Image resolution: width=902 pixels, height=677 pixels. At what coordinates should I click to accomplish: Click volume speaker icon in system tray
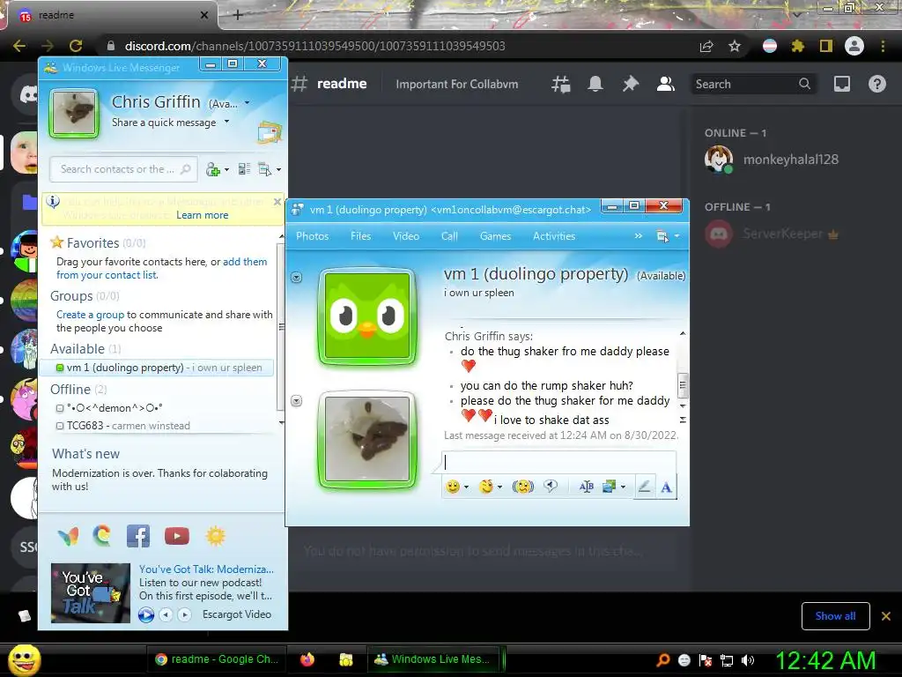coord(747,660)
